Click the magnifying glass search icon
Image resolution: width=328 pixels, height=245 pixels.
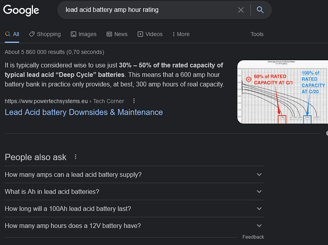point(260,10)
